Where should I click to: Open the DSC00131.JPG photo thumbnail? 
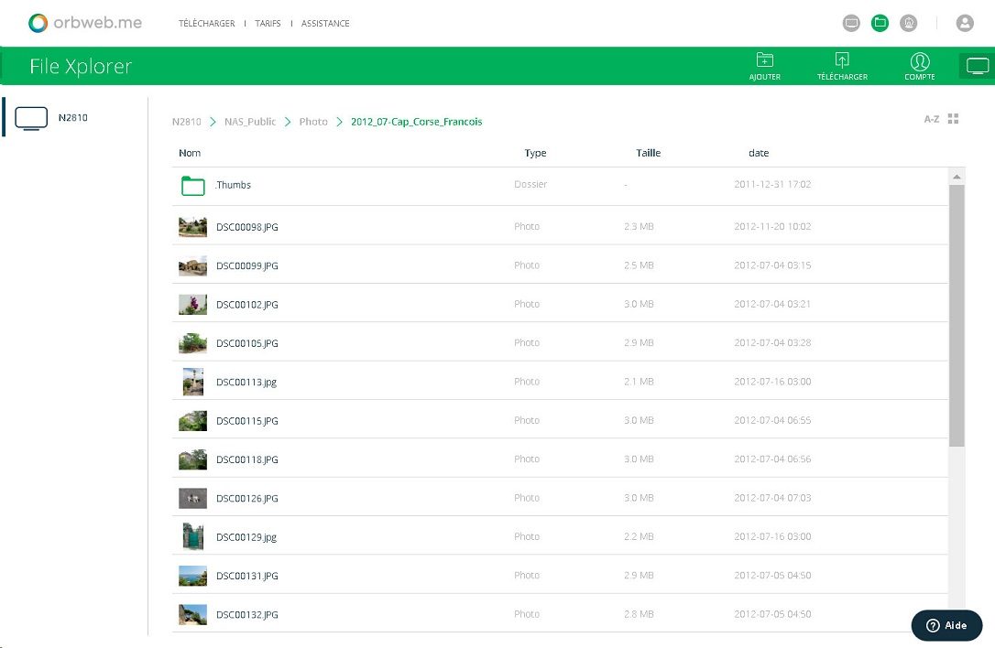click(192, 576)
